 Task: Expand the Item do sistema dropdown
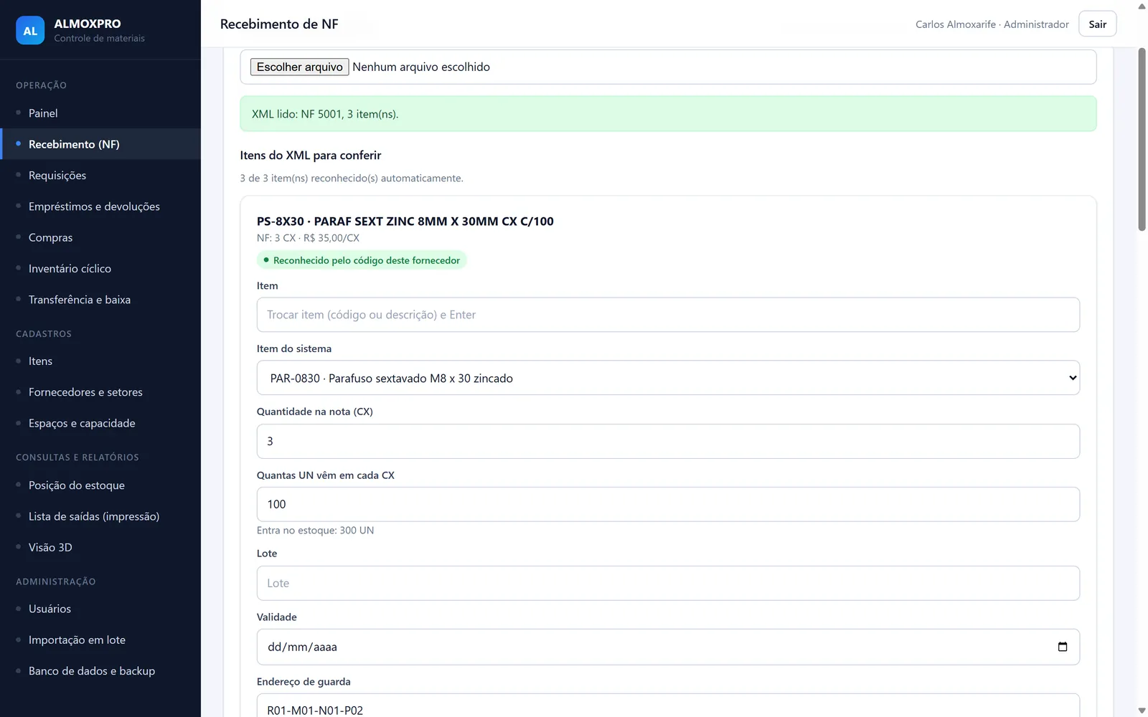coord(668,378)
